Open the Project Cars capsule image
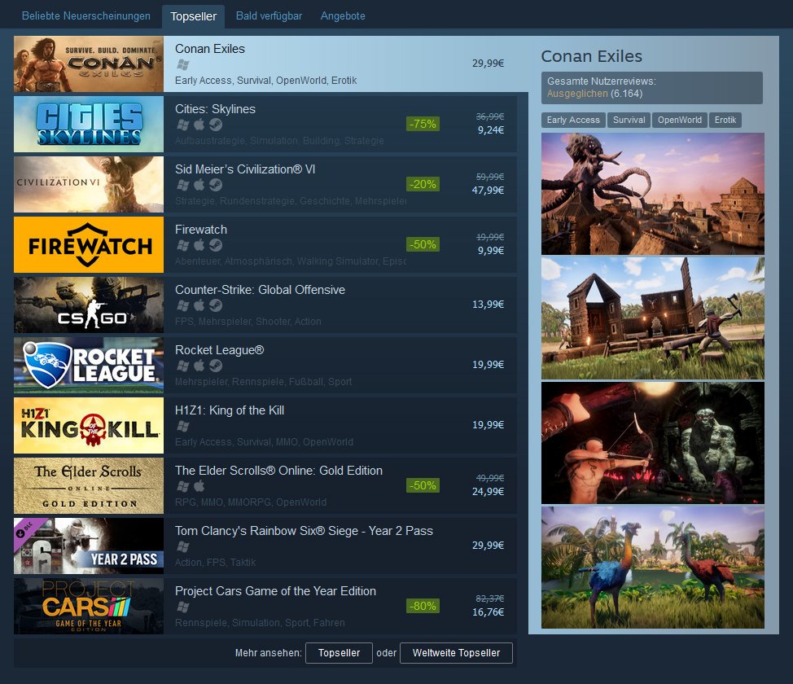Screen dimensions: 793x684 tap(89, 606)
